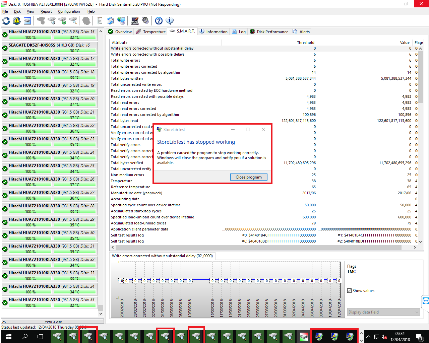Click green status check icon for Disk 35
429x343 pixels.
tap(5, 302)
